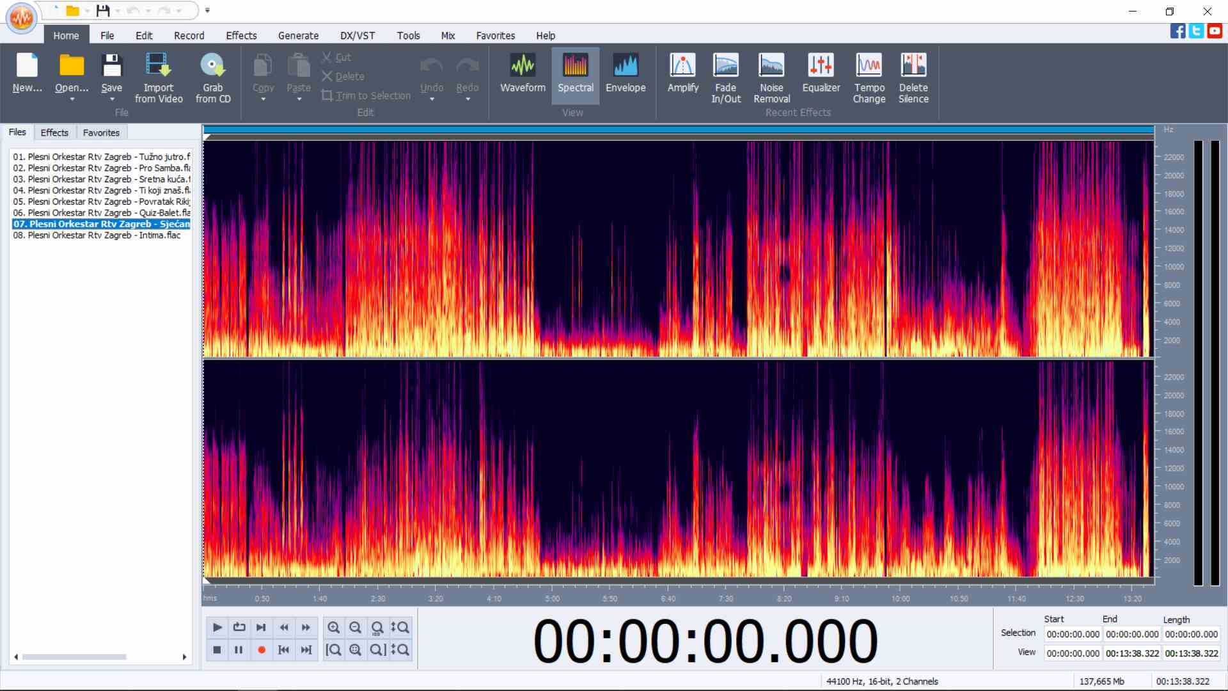This screenshot has height=691, width=1228.
Task: Open the Help ribbon tab
Action: pos(546,36)
